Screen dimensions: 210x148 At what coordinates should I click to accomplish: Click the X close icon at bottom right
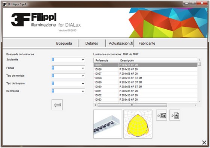point(204,142)
